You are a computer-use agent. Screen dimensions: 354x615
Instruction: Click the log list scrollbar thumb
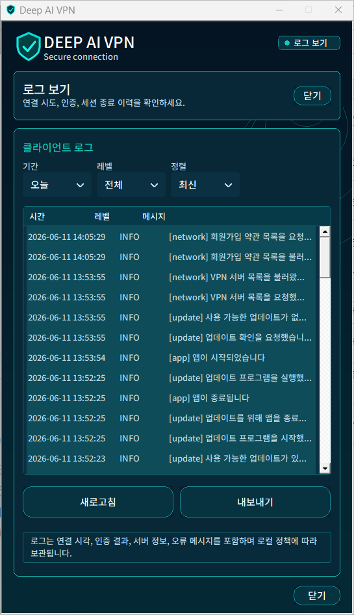point(325,257)
